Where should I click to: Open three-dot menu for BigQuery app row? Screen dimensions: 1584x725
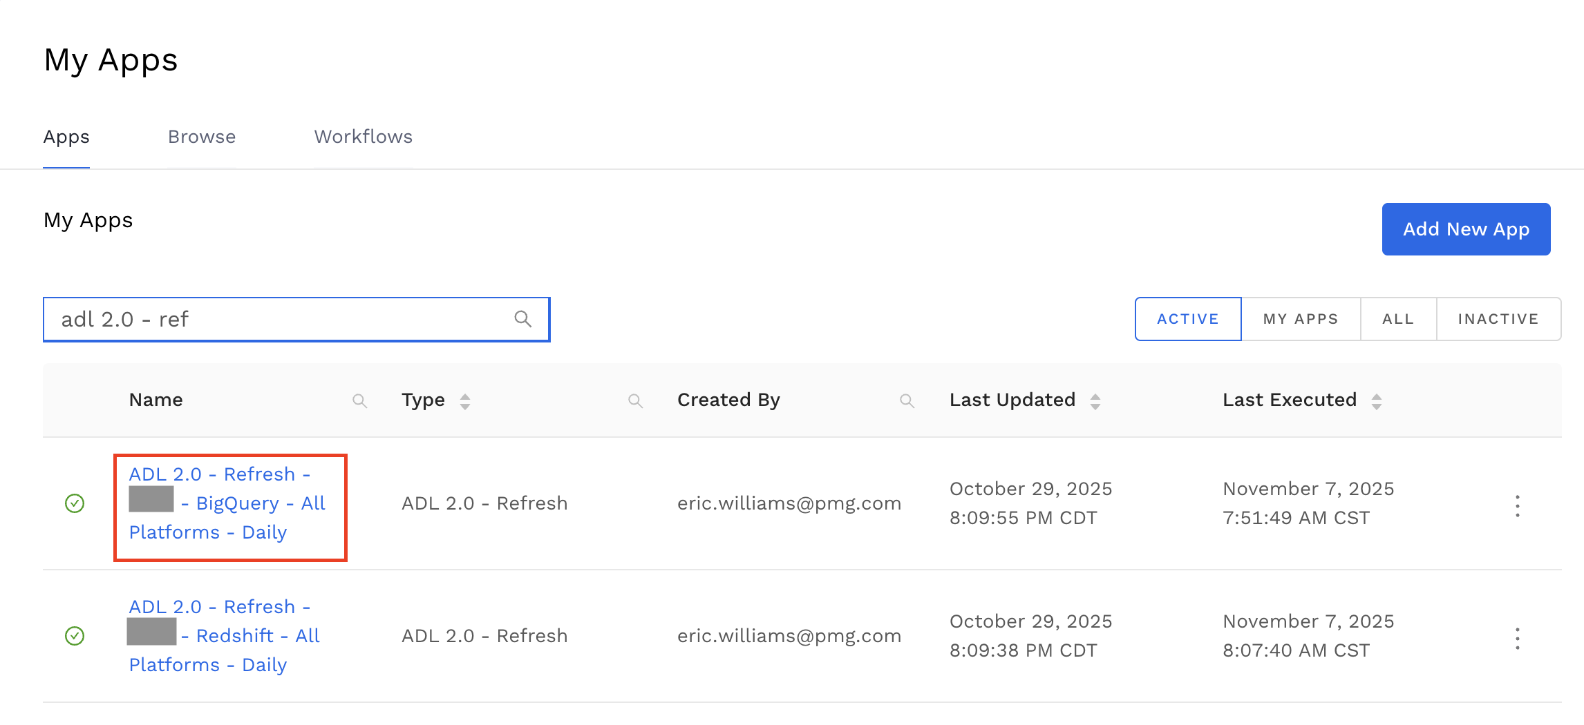point(1517,506)
